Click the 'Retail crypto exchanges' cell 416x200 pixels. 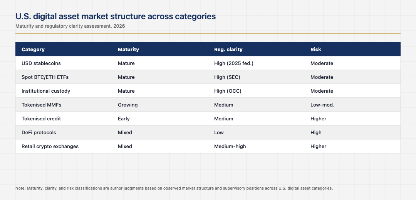50,146
